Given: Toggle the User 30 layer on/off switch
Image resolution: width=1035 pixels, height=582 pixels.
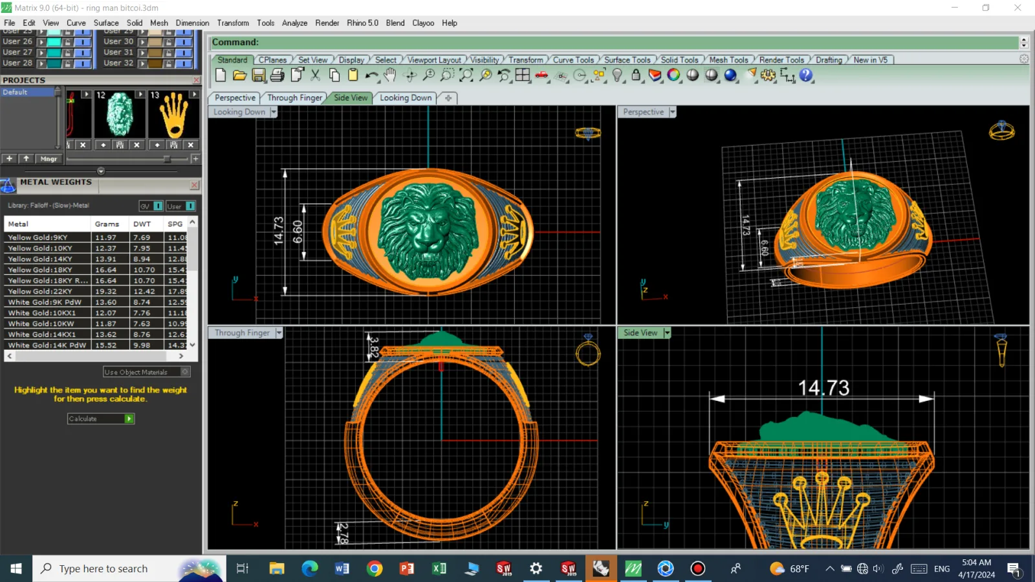Looking at the screenshot, I should (184, 41).
